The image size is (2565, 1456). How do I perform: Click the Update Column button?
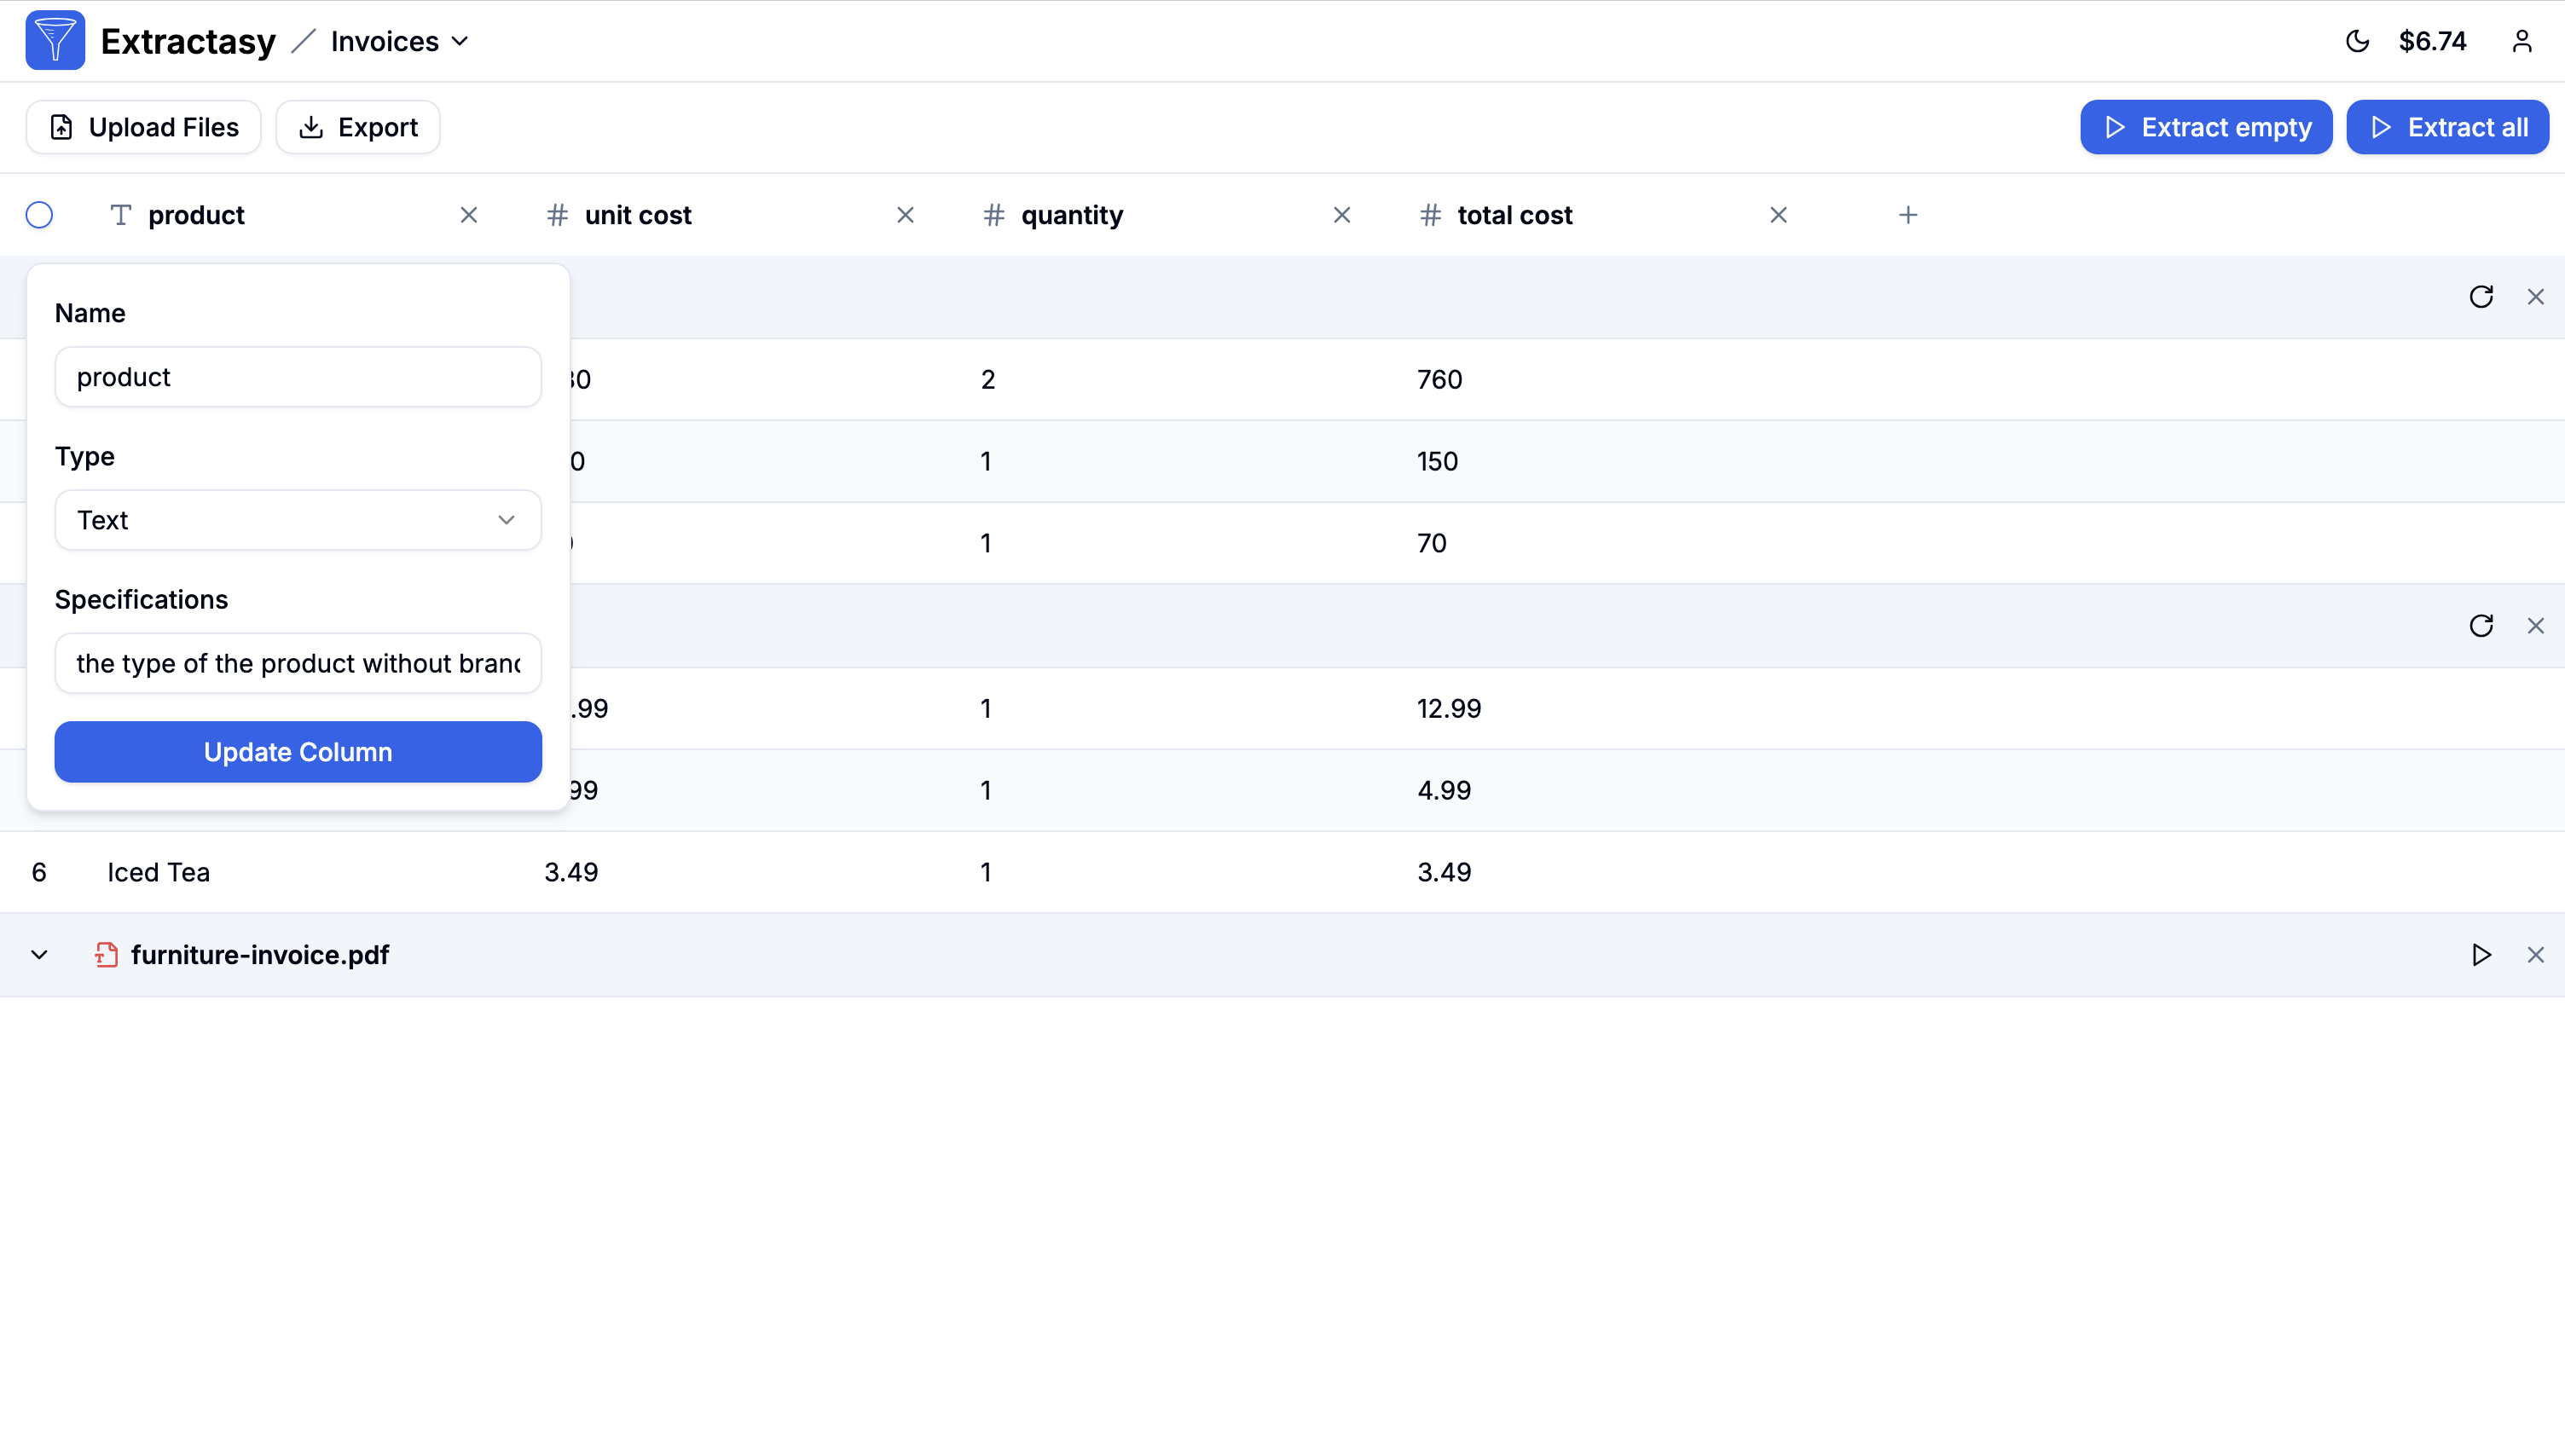click(298, 752)
